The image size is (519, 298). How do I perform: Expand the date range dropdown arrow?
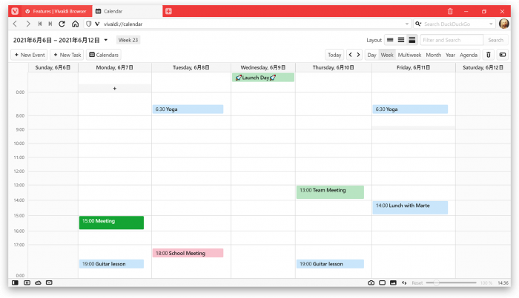coord(106,40)
